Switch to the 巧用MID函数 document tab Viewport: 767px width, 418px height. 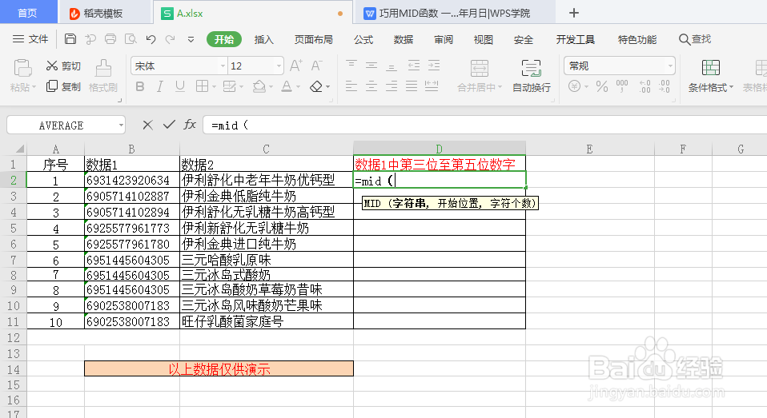453,13
